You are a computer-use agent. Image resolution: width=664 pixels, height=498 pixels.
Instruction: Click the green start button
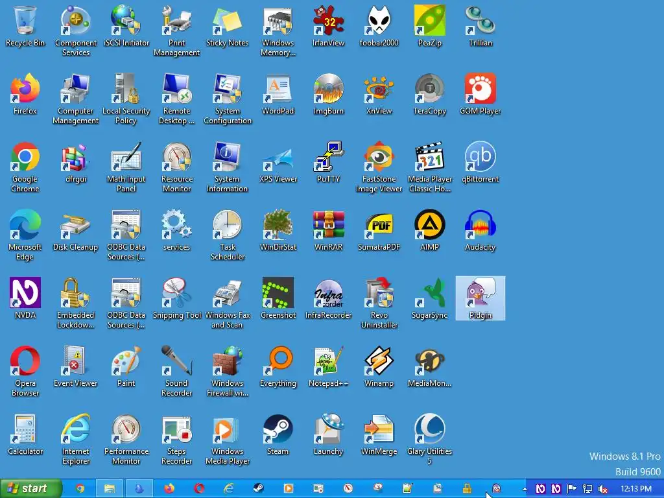click(30, 489)
